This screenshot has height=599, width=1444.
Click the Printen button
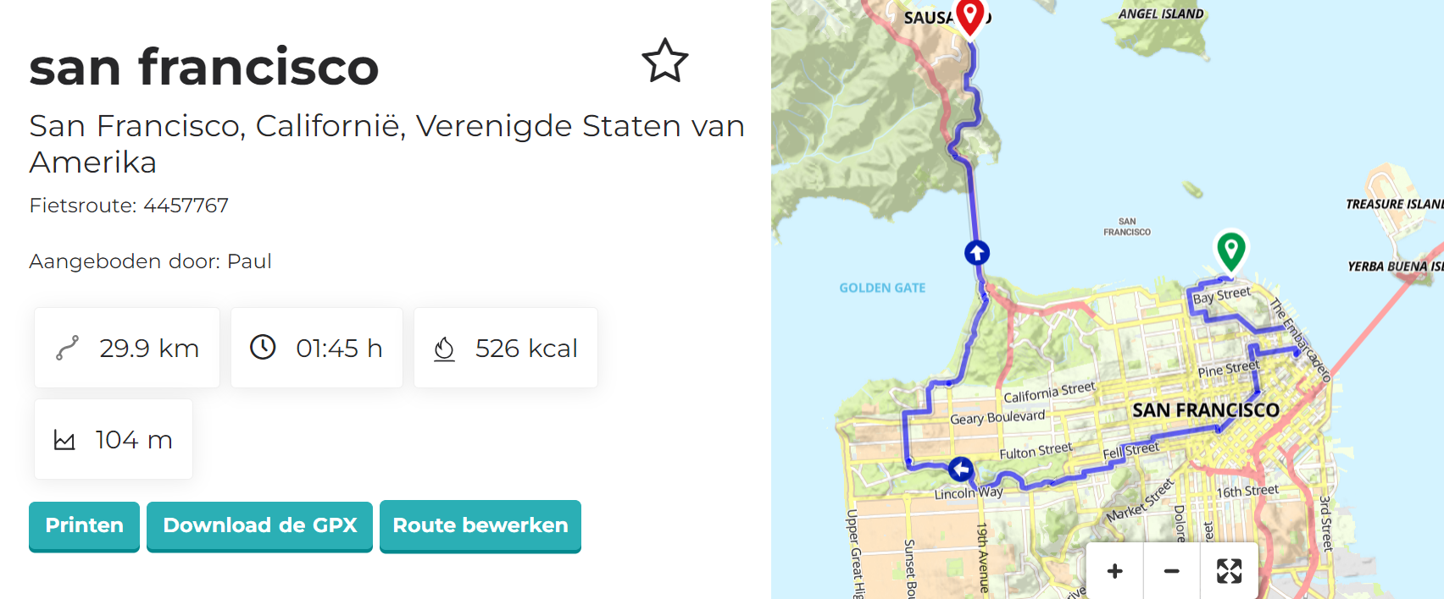coord(84,525)
